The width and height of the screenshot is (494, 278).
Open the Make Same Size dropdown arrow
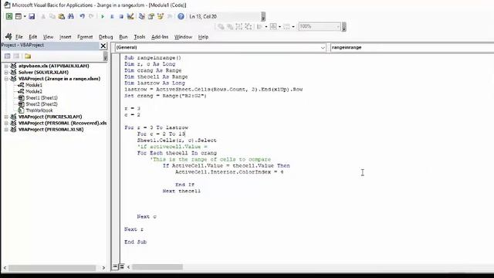[293, 27]
